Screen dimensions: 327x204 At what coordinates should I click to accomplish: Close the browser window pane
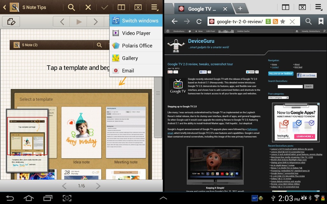302,8
